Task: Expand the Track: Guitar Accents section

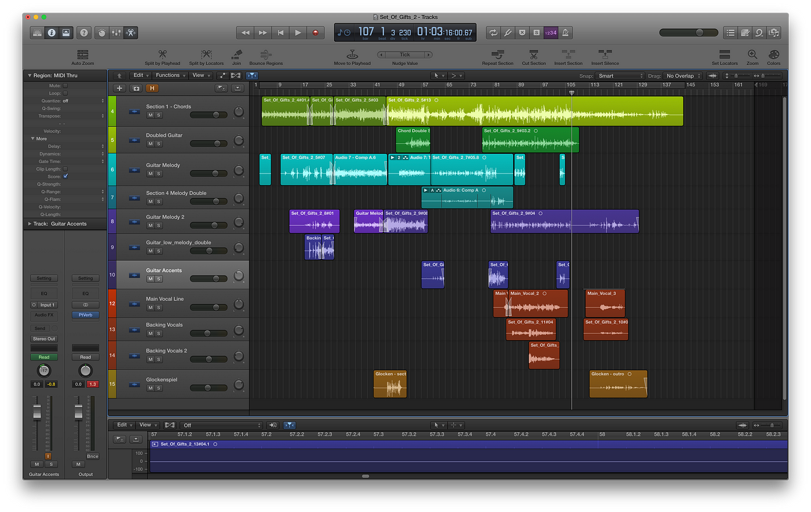Action: [30, 224]
